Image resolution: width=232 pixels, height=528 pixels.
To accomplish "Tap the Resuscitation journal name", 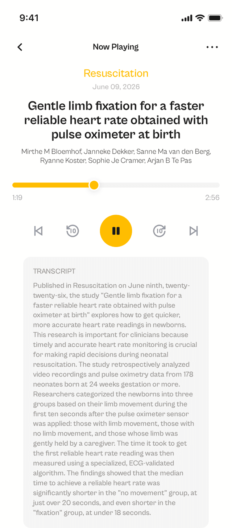I will click(x=116, y=73).
